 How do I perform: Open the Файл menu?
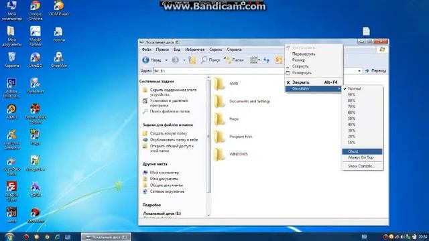pos(147,50)
